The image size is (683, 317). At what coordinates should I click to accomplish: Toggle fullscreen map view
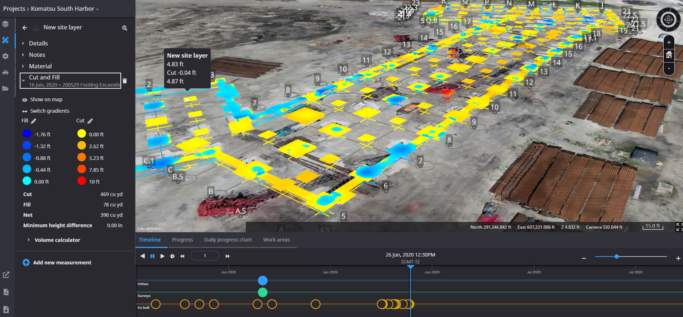679,227
